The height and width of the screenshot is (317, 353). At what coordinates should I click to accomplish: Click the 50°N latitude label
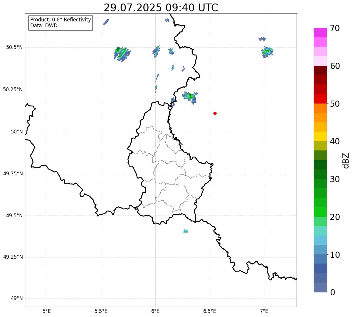(x=17, y=132)
